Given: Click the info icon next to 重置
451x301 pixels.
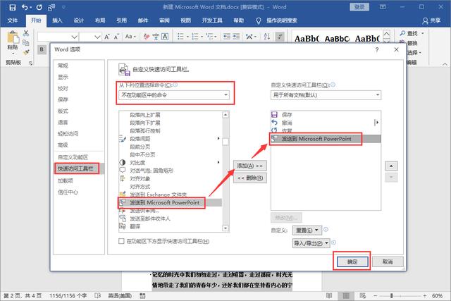Looking at the screenshot, I should [326, 230].
